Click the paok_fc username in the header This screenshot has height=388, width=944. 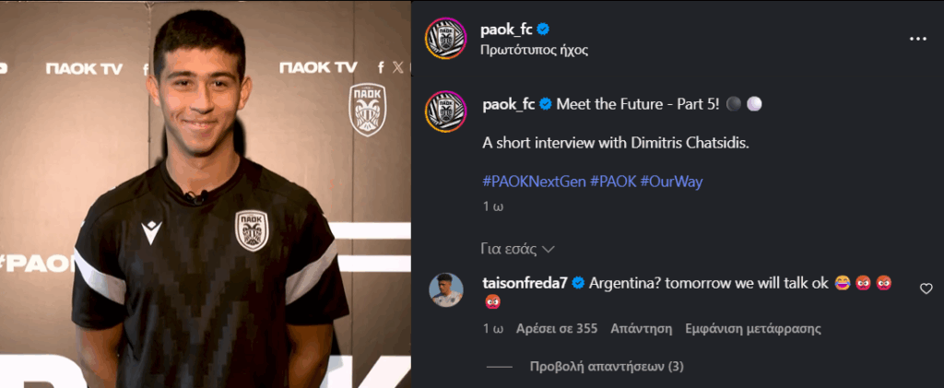point(506,30)
